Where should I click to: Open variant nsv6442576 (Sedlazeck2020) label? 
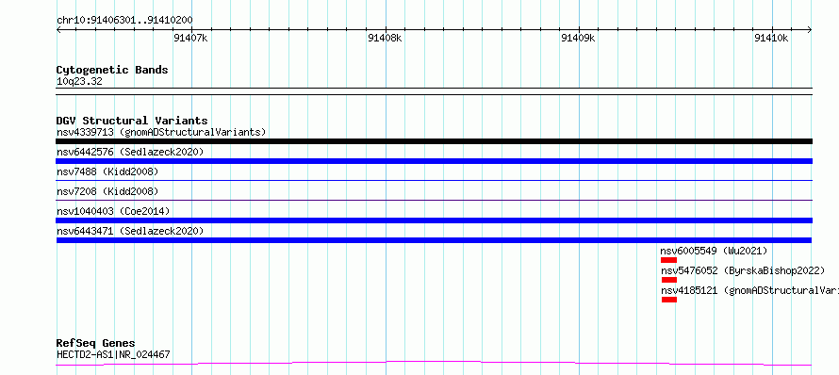pos(130,152)
